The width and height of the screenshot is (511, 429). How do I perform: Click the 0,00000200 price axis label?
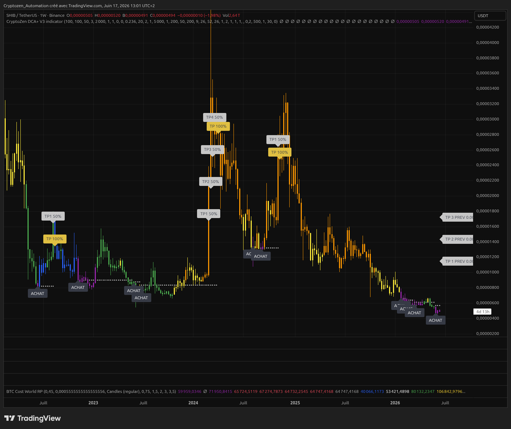pos(488,334)
